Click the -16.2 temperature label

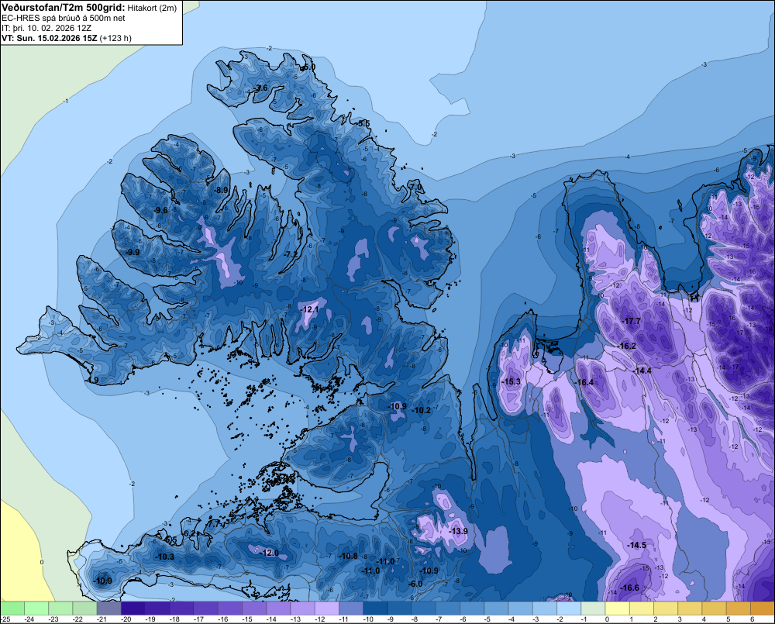click(x=627, y=346)
